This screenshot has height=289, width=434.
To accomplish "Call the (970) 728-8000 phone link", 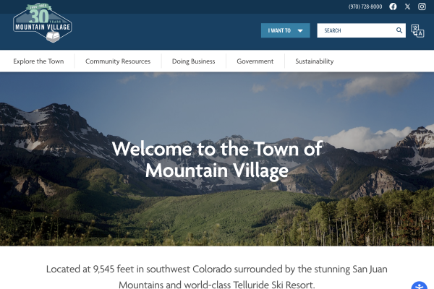I will tap(365, 7).
